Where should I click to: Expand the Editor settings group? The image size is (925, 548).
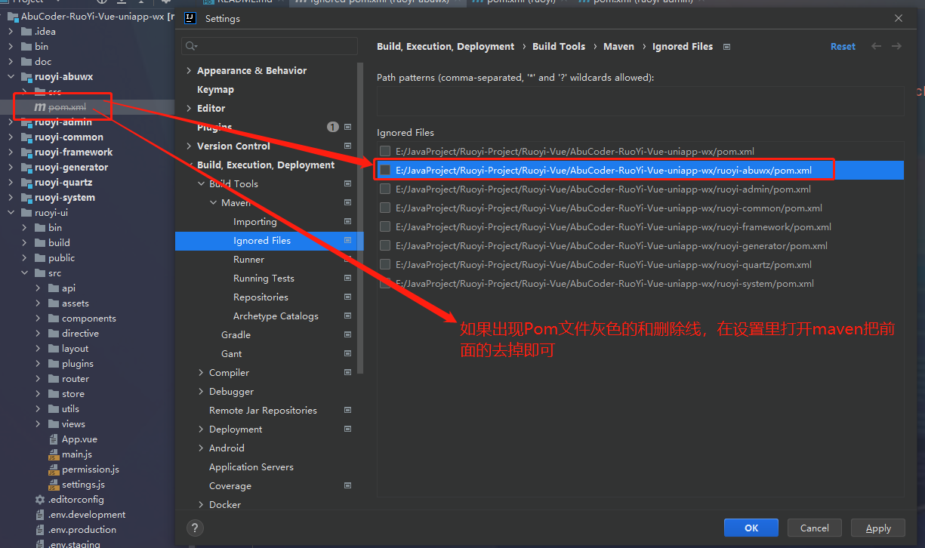189,108
